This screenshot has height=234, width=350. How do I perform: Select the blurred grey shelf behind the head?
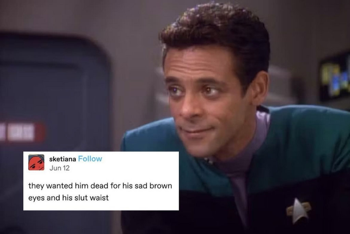click(x=282, y=85)
